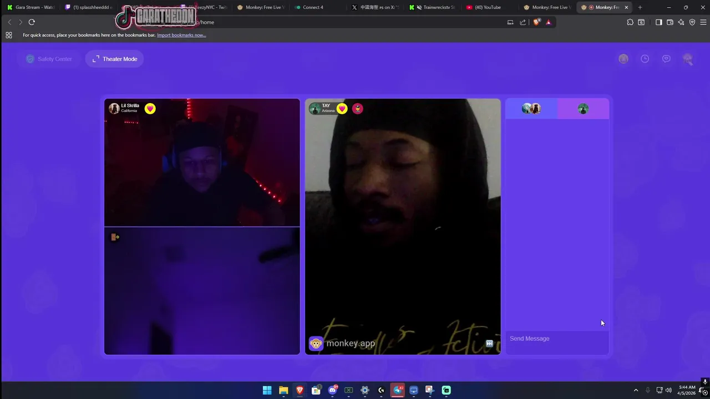Open the chat bubble messages icon
This screenshot has width=710, height=399.
click(666, 59)
